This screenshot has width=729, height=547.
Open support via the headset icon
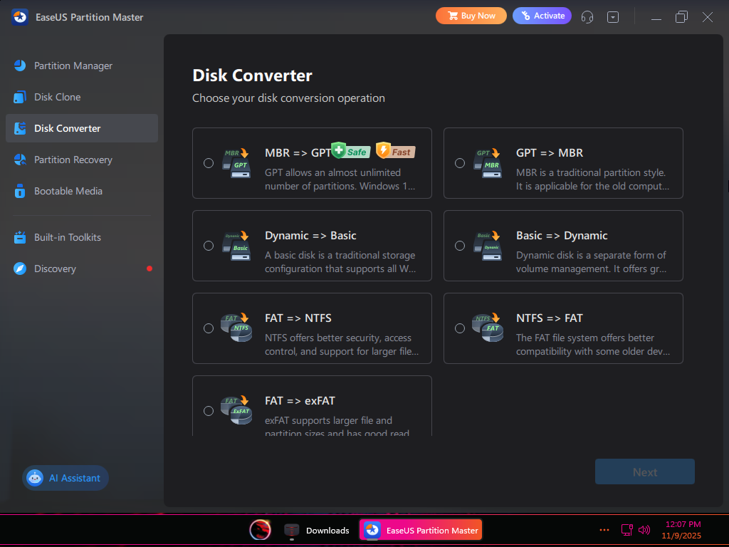point(587,17)
